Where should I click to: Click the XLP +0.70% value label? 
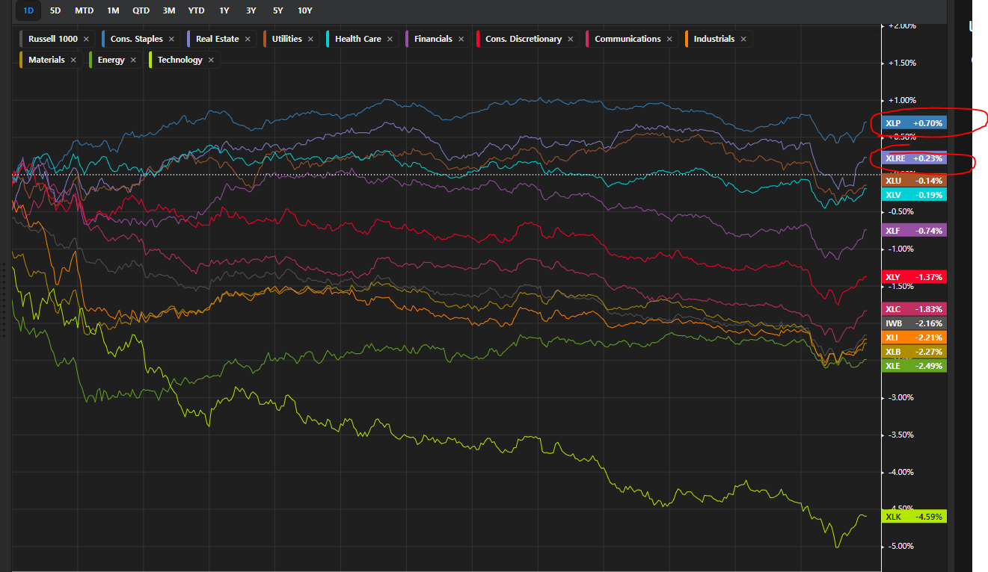click(x=914, y=123)
